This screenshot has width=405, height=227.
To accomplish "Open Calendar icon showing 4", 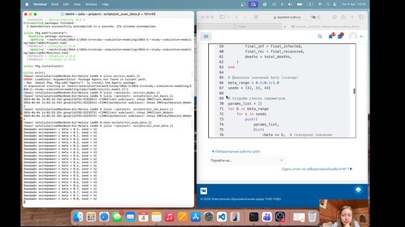I will [144, 217].
